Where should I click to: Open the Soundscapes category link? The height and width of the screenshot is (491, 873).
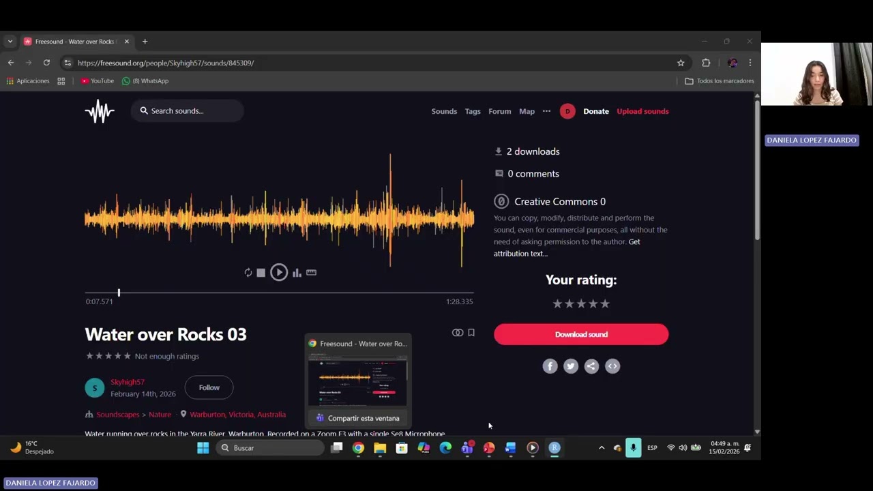tap(118, 415)
